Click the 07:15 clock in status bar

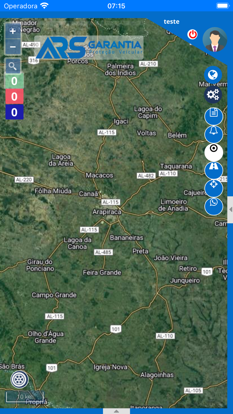[x=116, y=6]
